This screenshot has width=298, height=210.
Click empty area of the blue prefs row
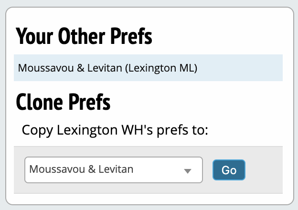tap(239, 68)
